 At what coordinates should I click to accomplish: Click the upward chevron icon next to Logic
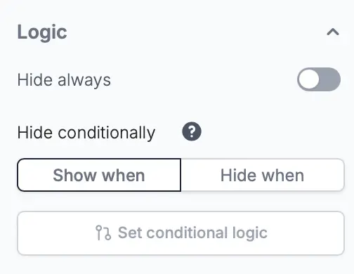point(333,32)
